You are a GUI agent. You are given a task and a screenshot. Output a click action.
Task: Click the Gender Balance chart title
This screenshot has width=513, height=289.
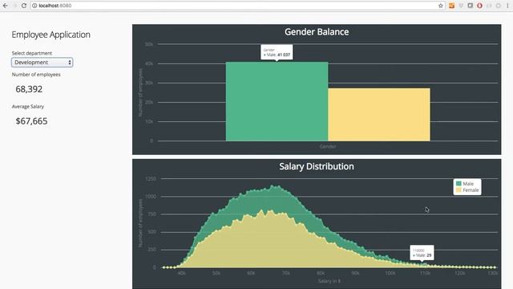point(317,32)
